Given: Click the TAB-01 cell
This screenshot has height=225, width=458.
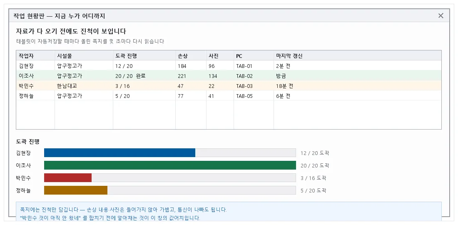Looking at the screenshot, I should pos(254,66).
